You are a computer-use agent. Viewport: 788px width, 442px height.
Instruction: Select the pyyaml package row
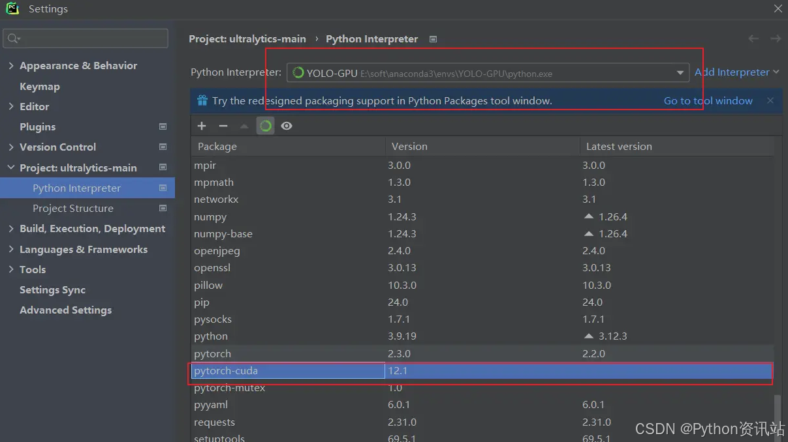(482, 405)
